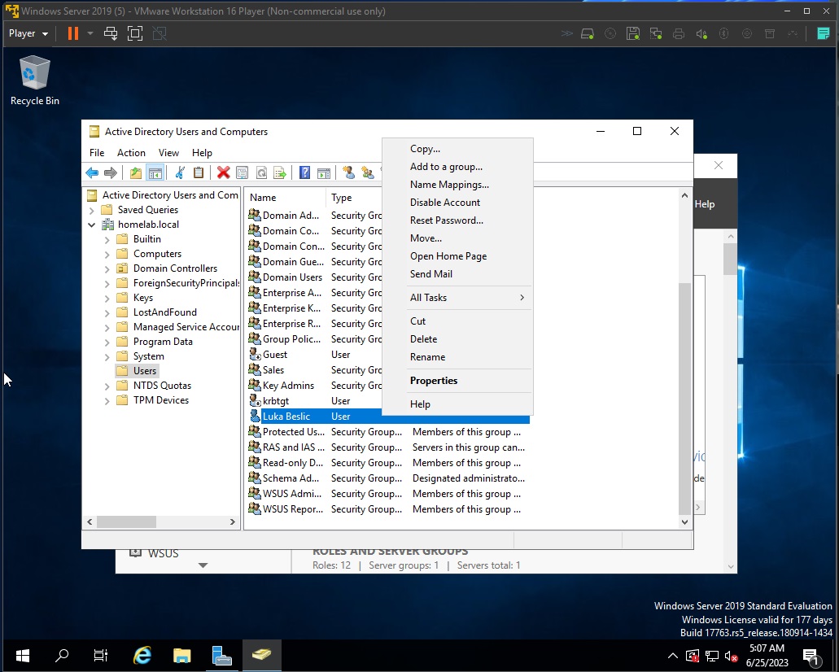
Task: Enter VMware full screen mode
Action: click(135, 33)
